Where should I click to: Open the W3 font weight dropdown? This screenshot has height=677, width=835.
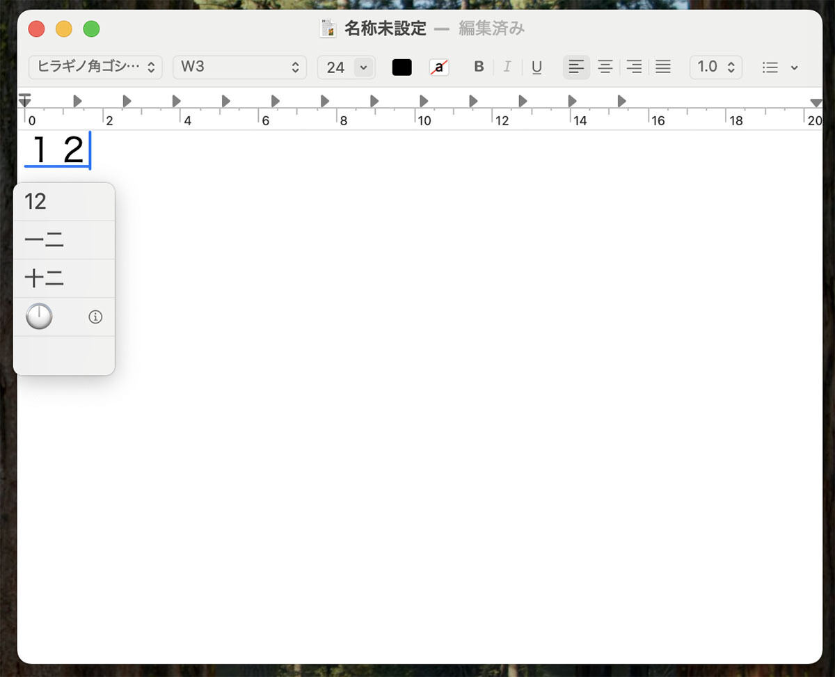point(239,67)
